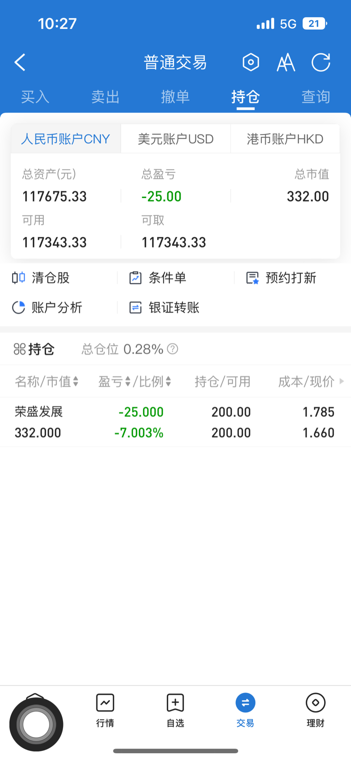
Task: Tap the 预约打新 star icon
Action: pos(252,278)
